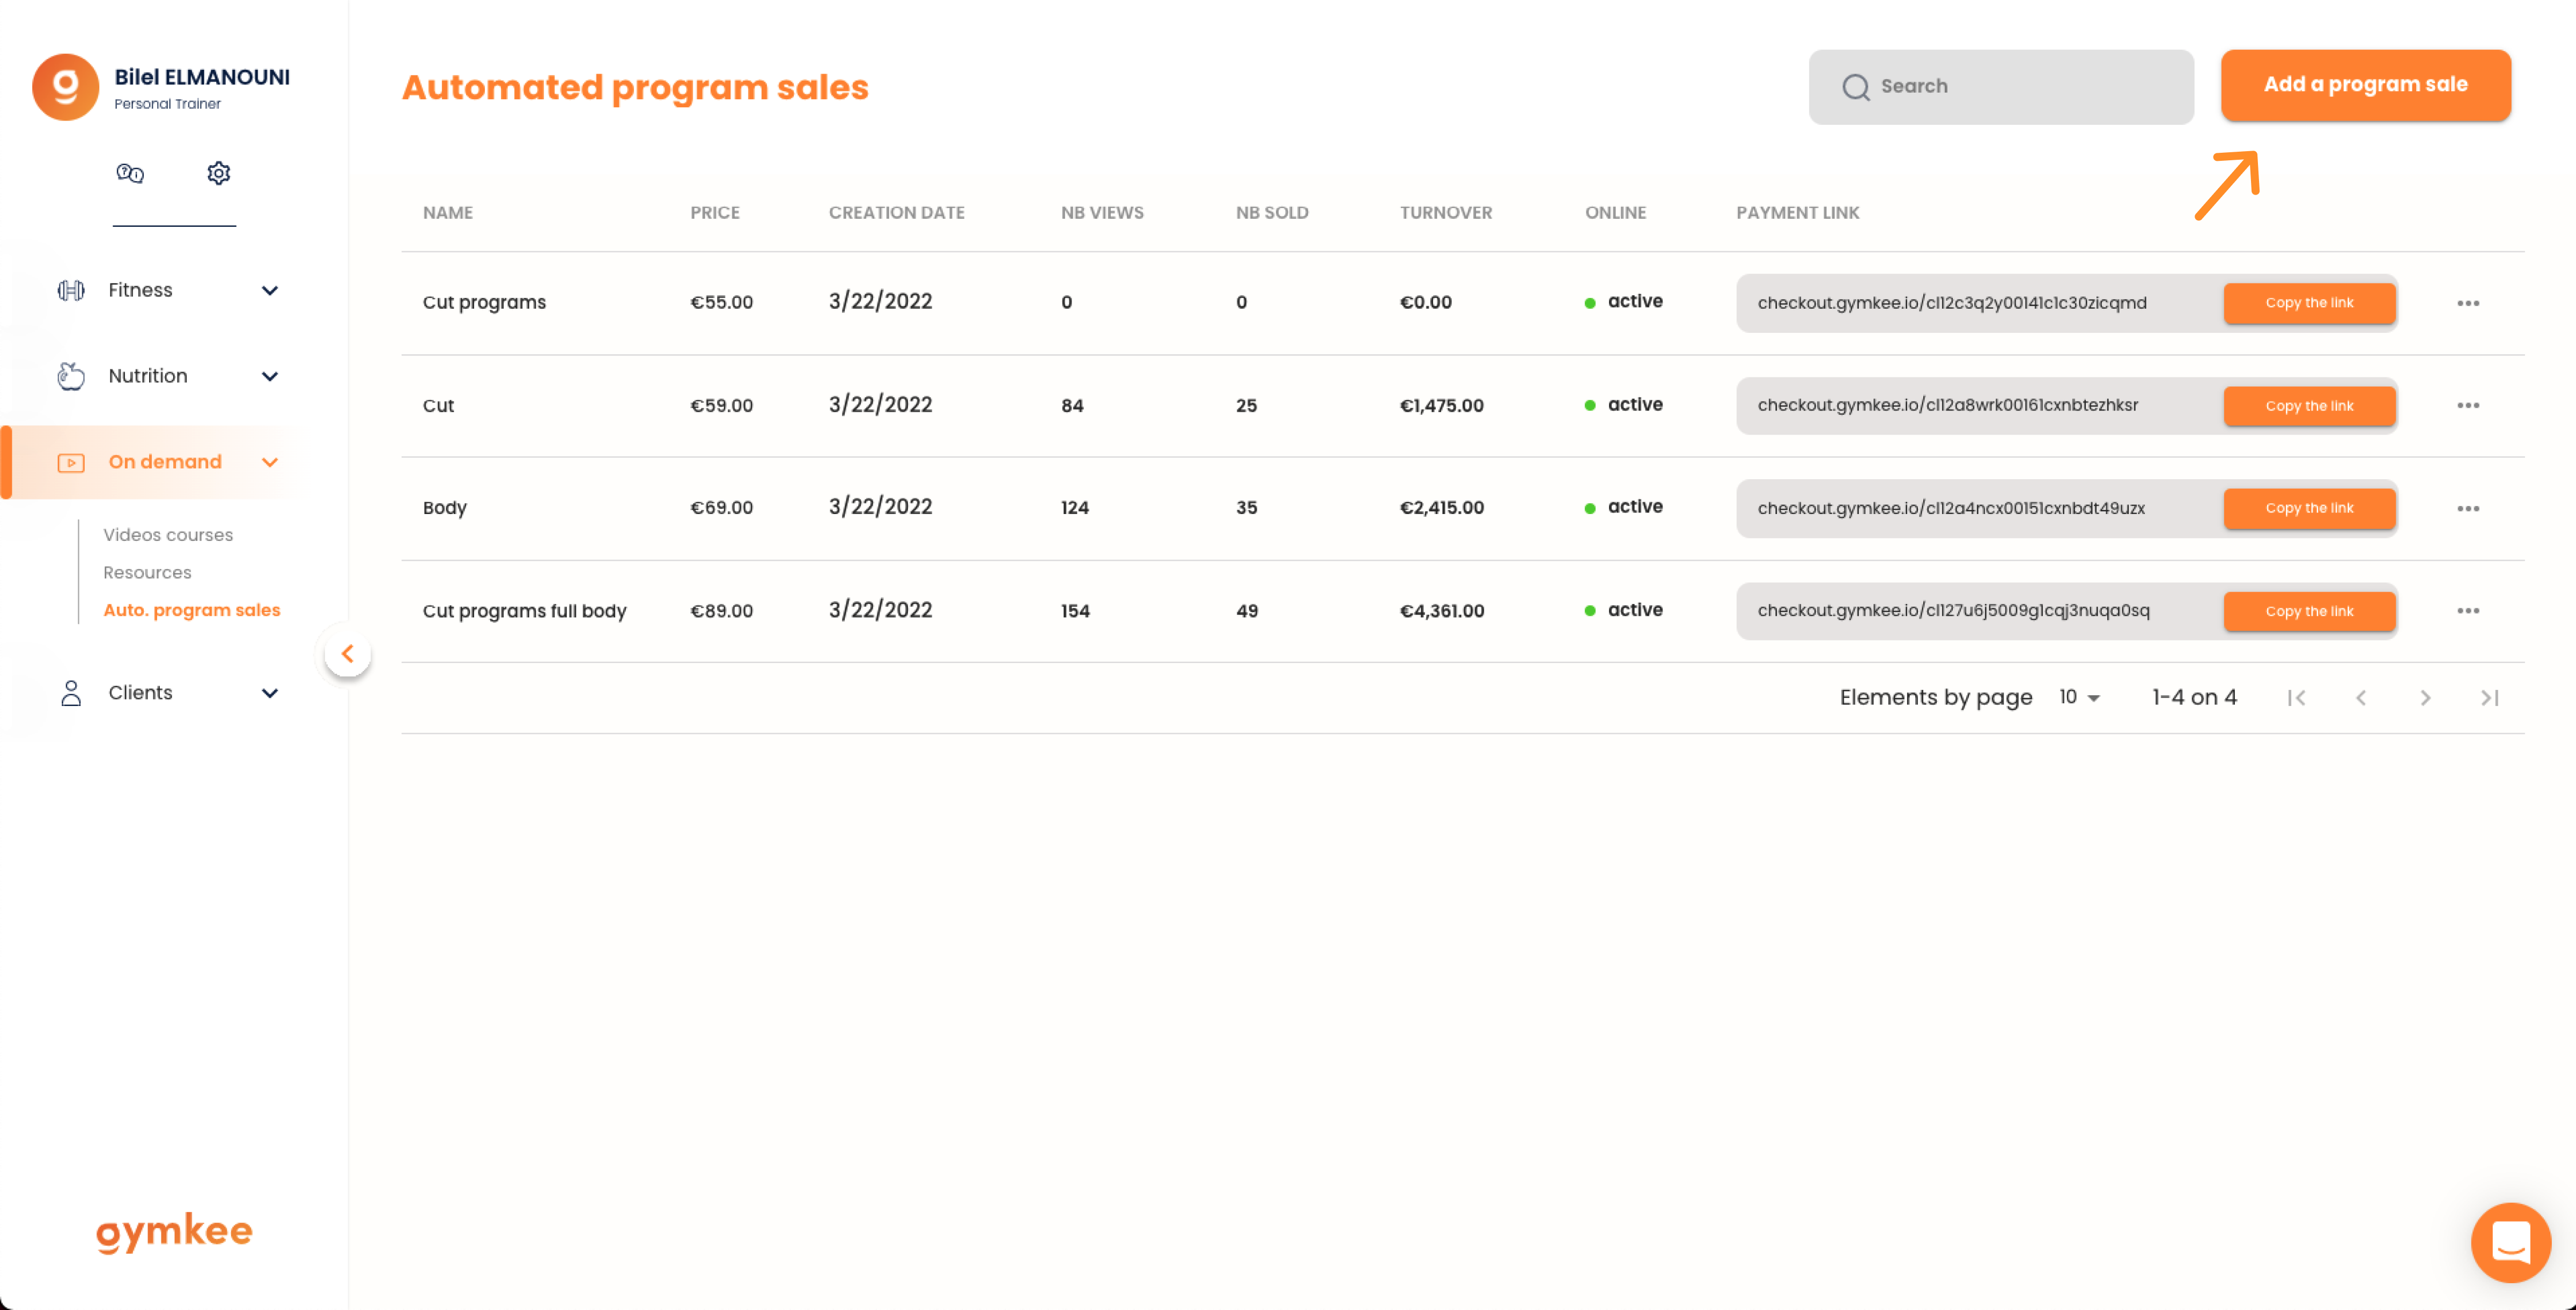Go to previous page of results
This screenshot has height=1310, width=2576.
[2360, 697]
